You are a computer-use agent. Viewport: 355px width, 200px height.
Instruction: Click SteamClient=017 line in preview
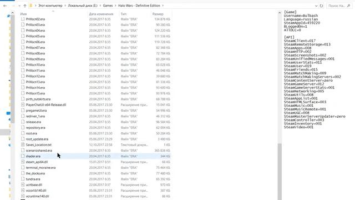[x=300, y=41]
